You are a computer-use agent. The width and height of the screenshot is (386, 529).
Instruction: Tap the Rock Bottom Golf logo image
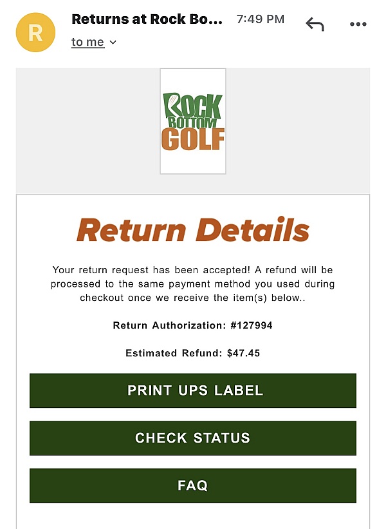pyautogui.click(x=193, y=121)
